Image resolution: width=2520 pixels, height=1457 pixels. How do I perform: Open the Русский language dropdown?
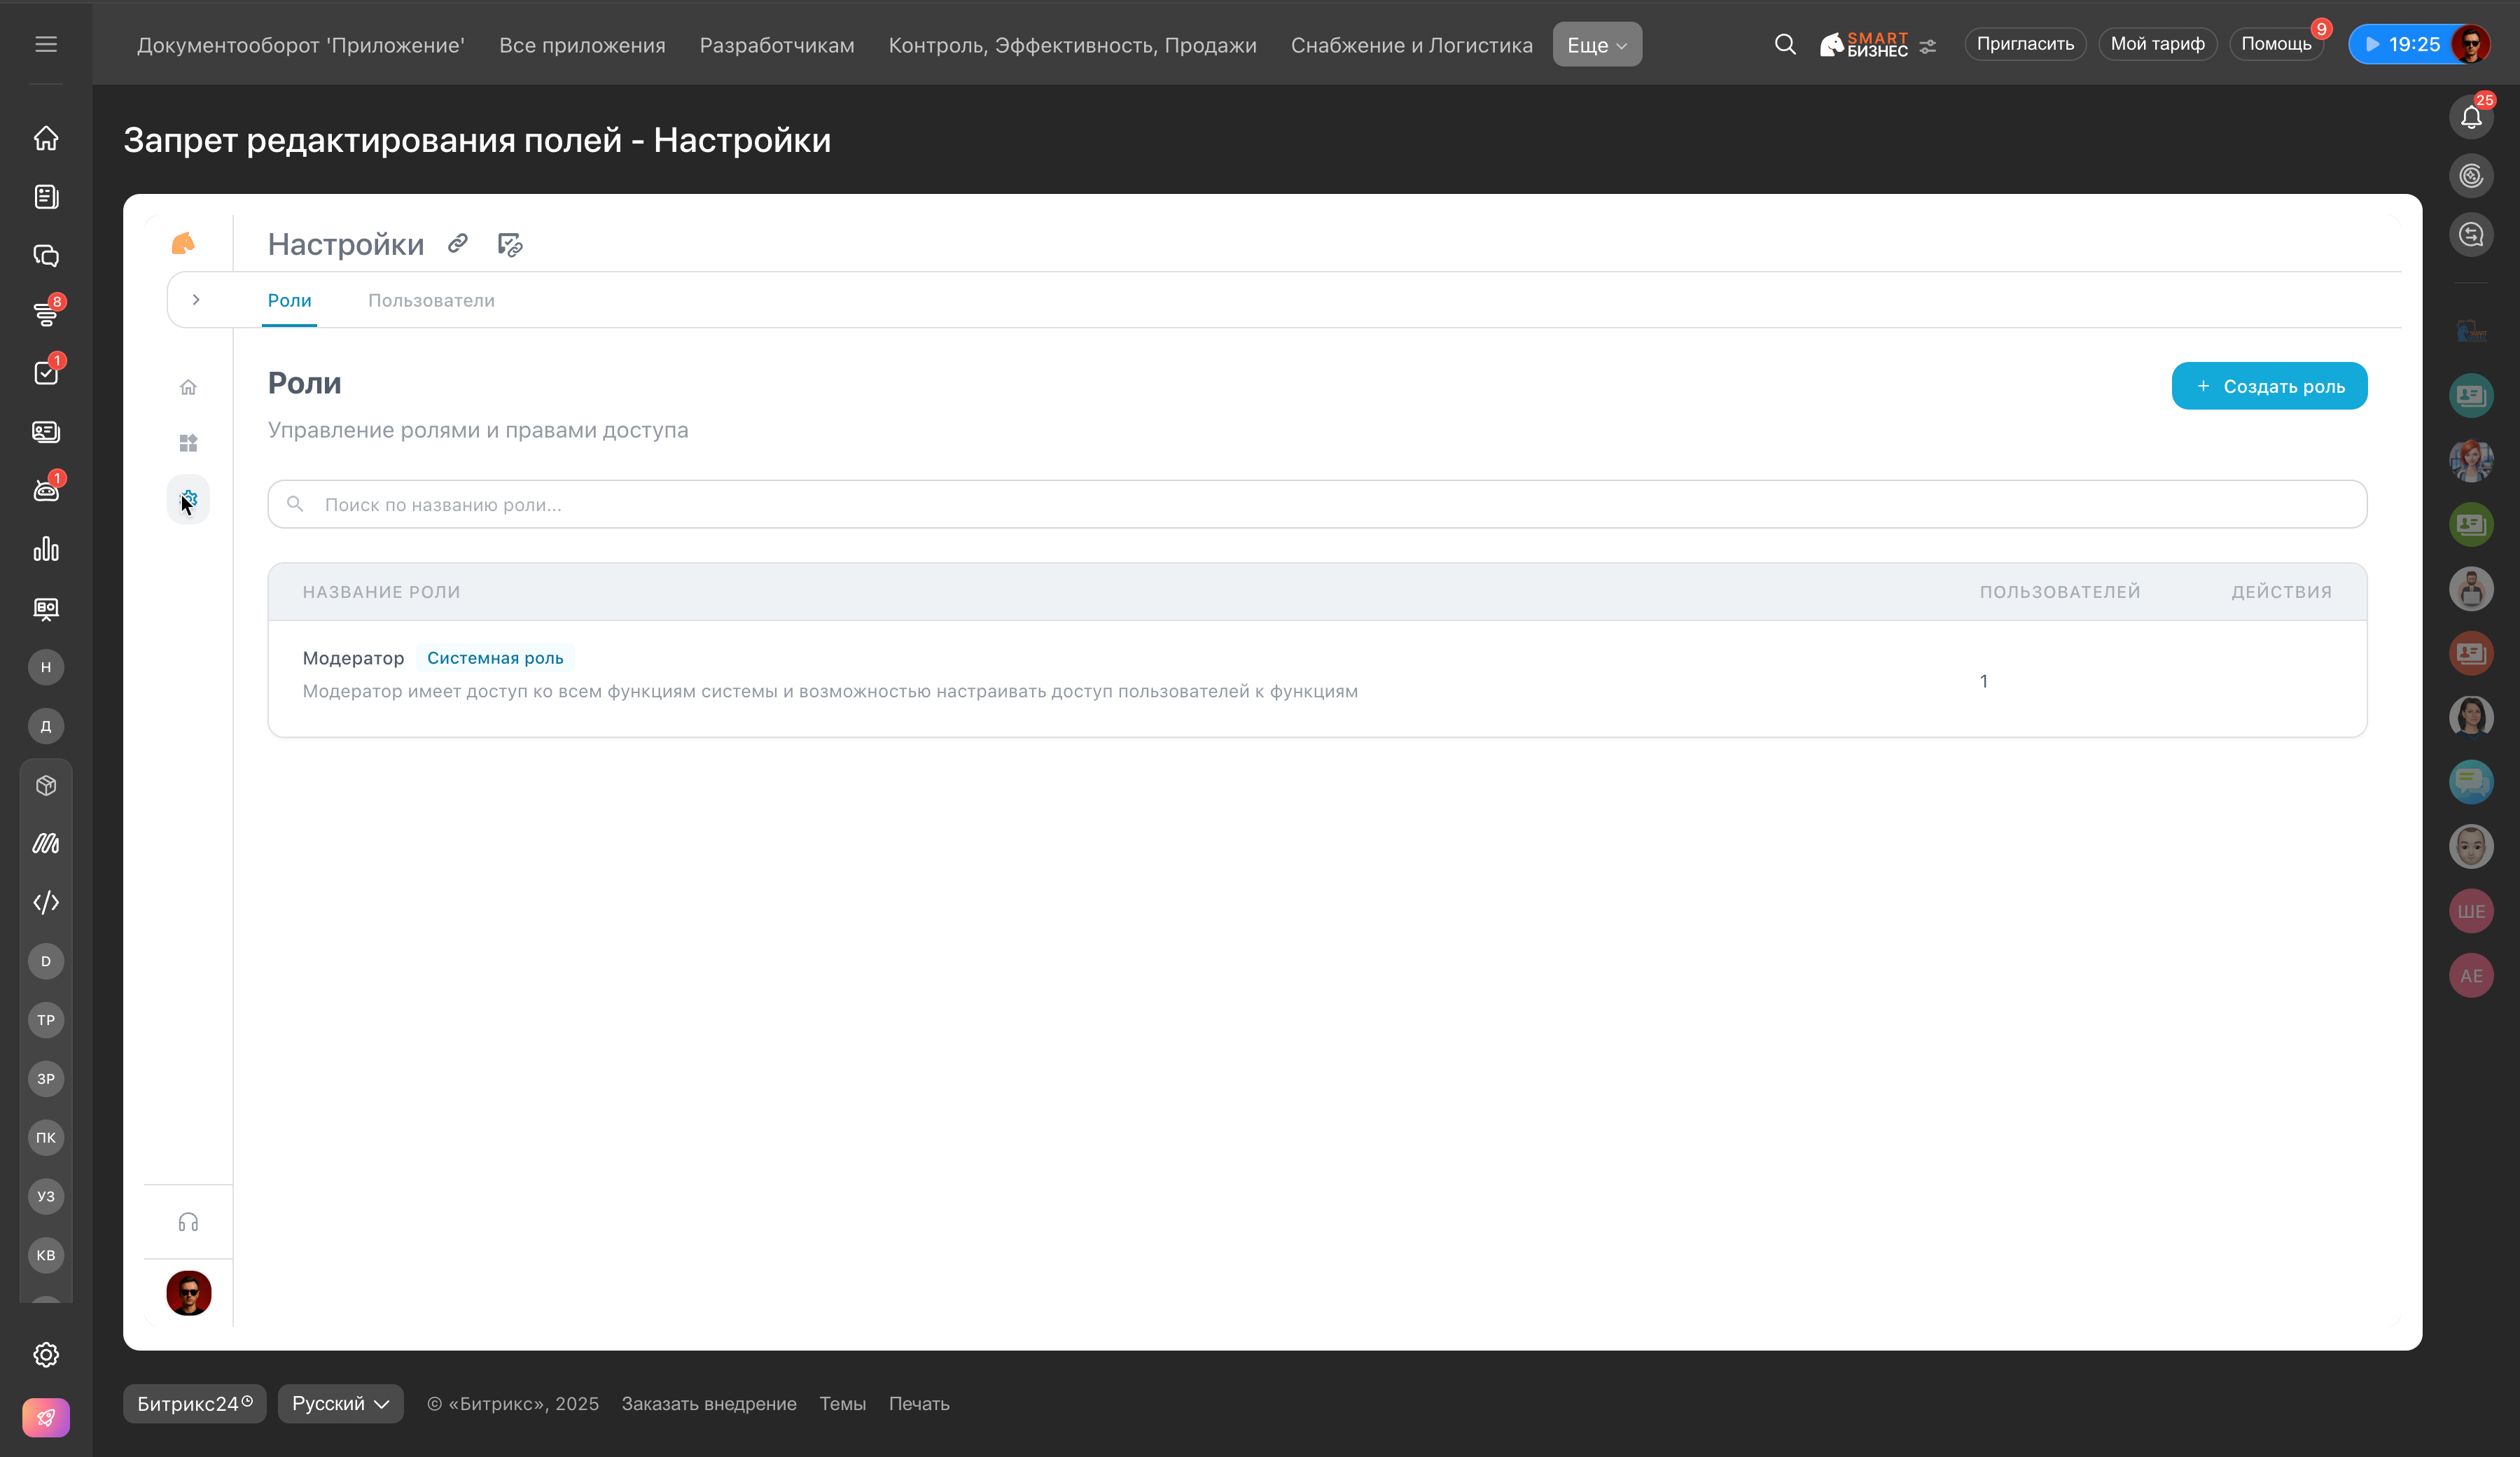(340, 1403)
